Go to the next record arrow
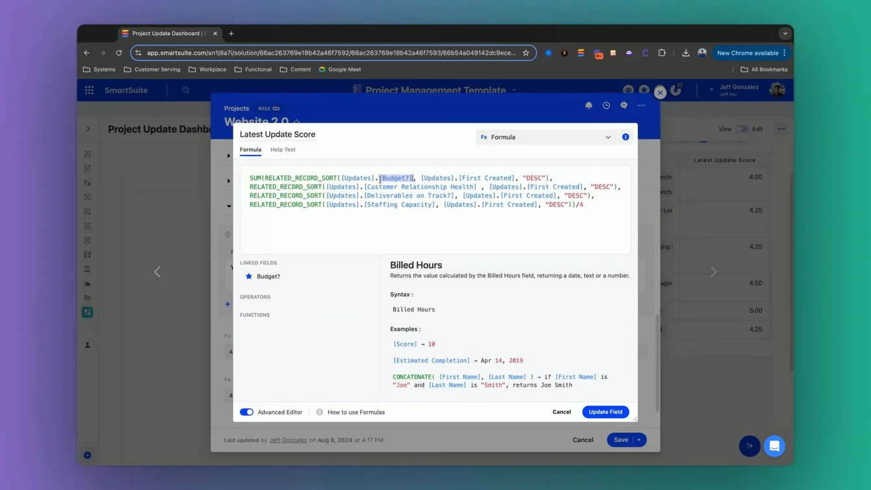Image resolution: width=871 pixels, height=490 pixels. coord(714,272)
